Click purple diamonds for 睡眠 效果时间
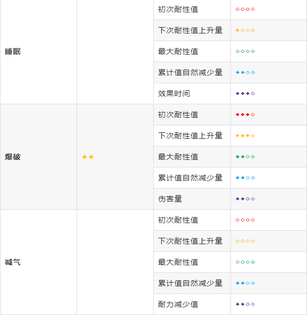 245,93
